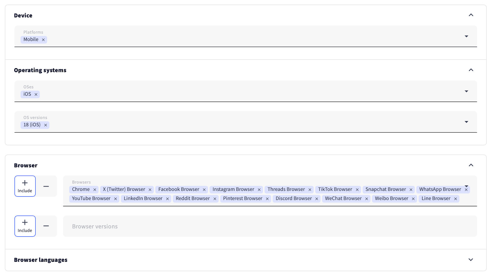The width and height of the screenshot is (487, 274).
Task: Click the WeChat Browser chip label
Action: (343, 199)
